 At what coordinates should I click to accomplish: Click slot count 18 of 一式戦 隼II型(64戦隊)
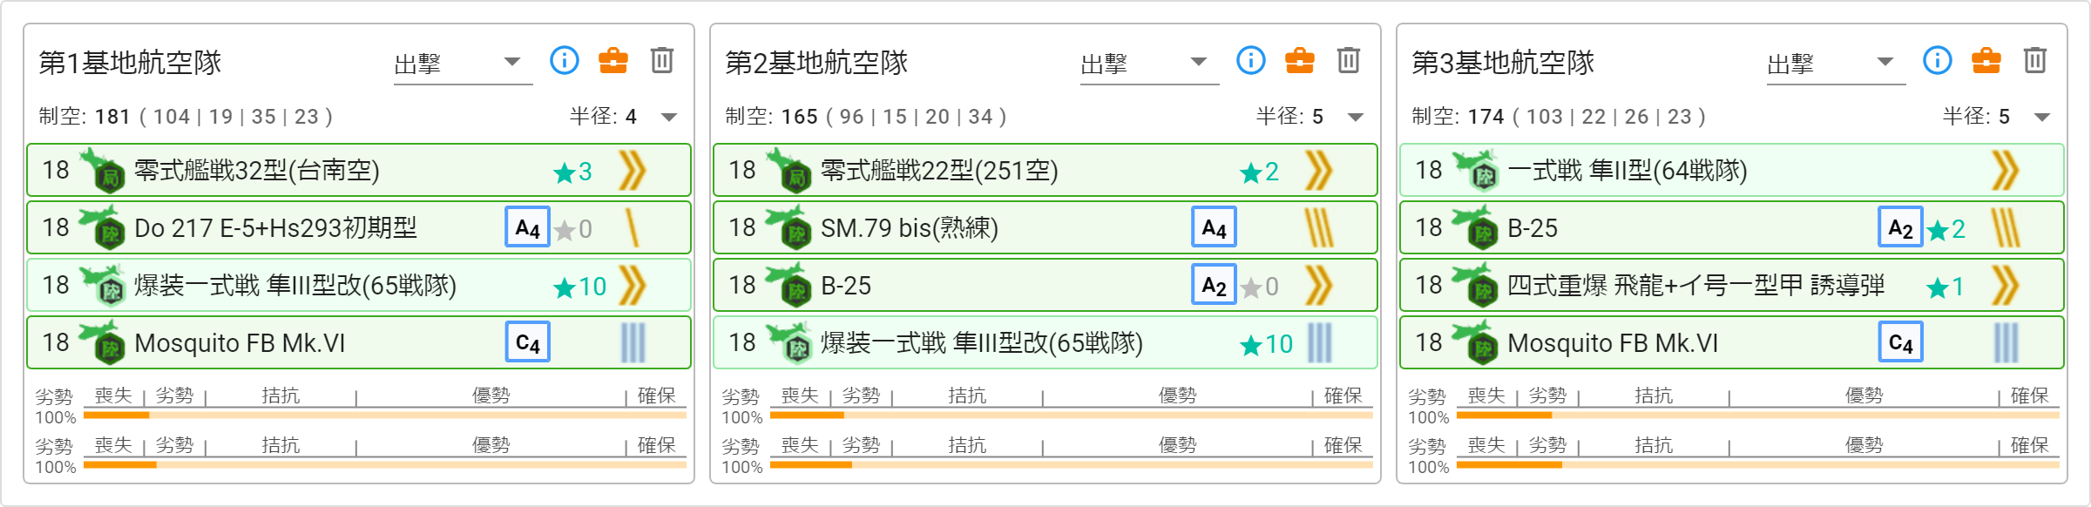(1429, 170)
